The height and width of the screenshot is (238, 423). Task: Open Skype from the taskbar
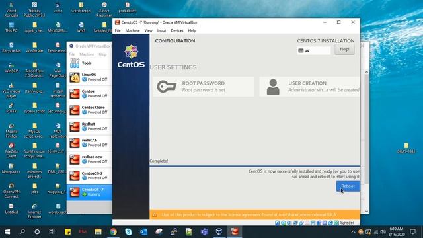(x=128, y=232)
